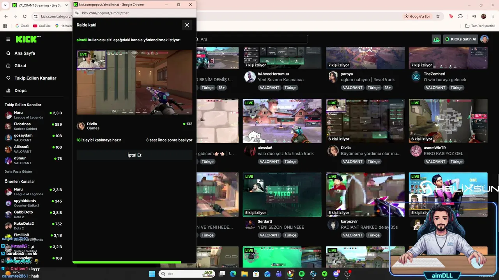Open Spotify from the taskbar
Viewport: 499px width, 280px height.
302,274
